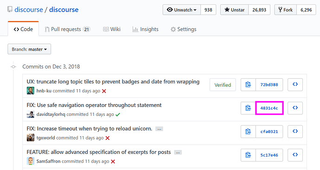Show Verified signature details
The image size is (320, 170).
point(223,85)
